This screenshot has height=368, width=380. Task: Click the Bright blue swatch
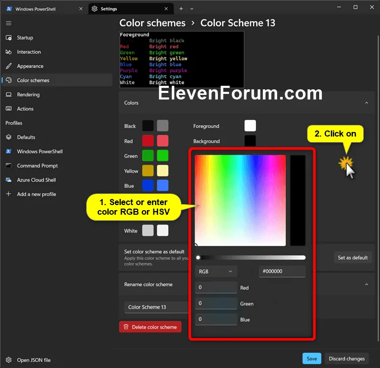163,185
